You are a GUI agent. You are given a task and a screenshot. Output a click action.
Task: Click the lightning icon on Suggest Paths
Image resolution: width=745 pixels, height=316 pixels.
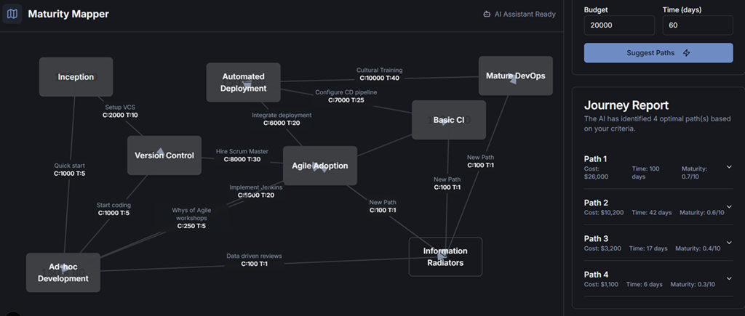click(x=686, y=53)
